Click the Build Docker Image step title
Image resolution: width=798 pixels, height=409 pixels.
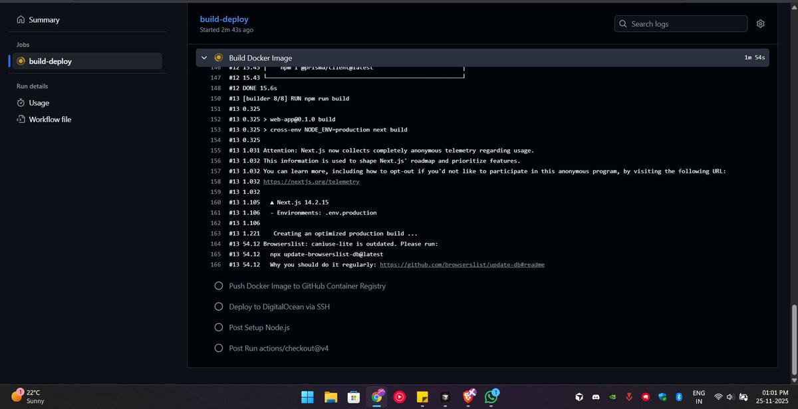coord(260,58)
